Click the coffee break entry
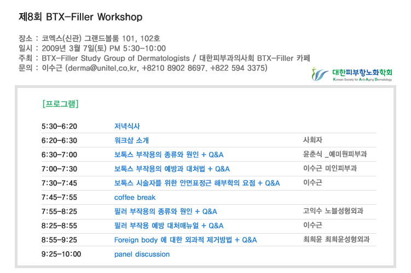The width and height of the screenshot is (411, 273). coord(135,197)
